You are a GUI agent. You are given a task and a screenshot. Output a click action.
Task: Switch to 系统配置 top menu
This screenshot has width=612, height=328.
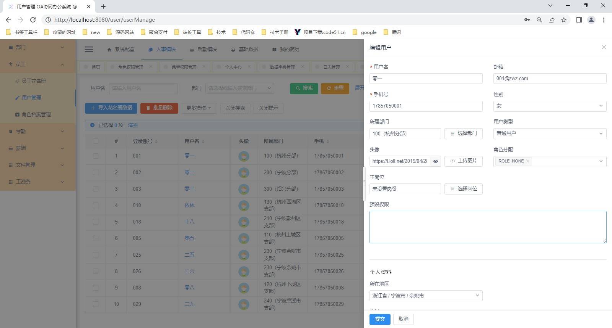click(121, 49)
